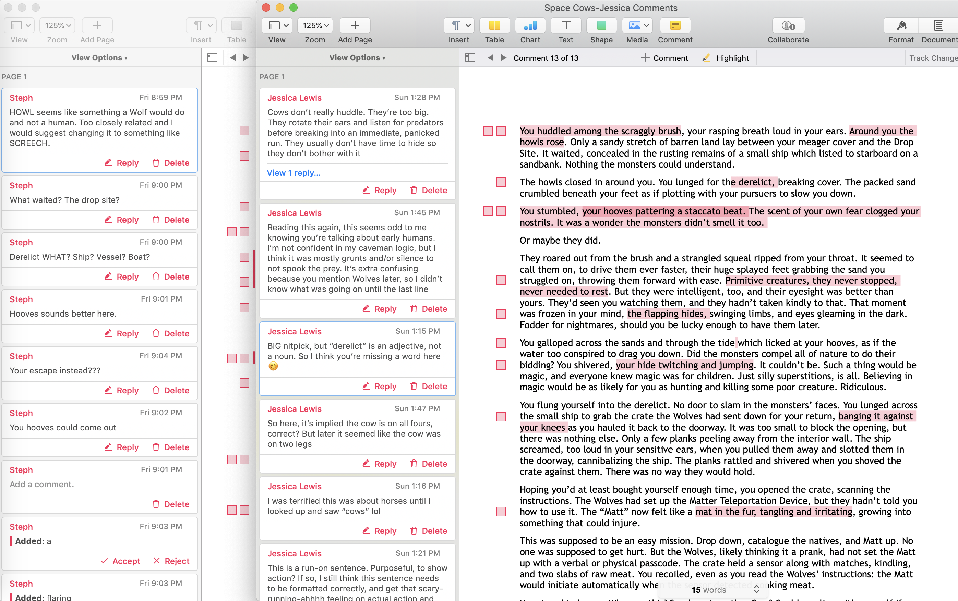Go to previous comment in back window
The height and width of the screenshot is (601, 958).
[232, 58]
